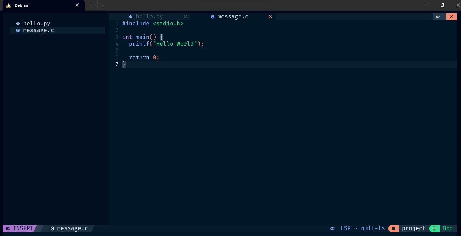Click the LSP gears icon in the status line
The height and width of the screenshot is (236, 461).
pyautogui.click(x=332, y=228)
